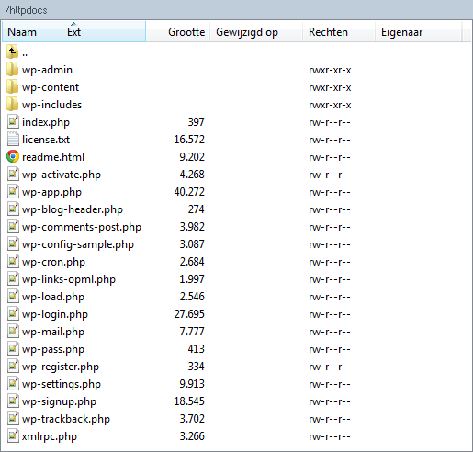Viewport: 473px width, 452px height.
Task: Click the wp-config-sample.php file icon
Action: (x=13, y=244)
